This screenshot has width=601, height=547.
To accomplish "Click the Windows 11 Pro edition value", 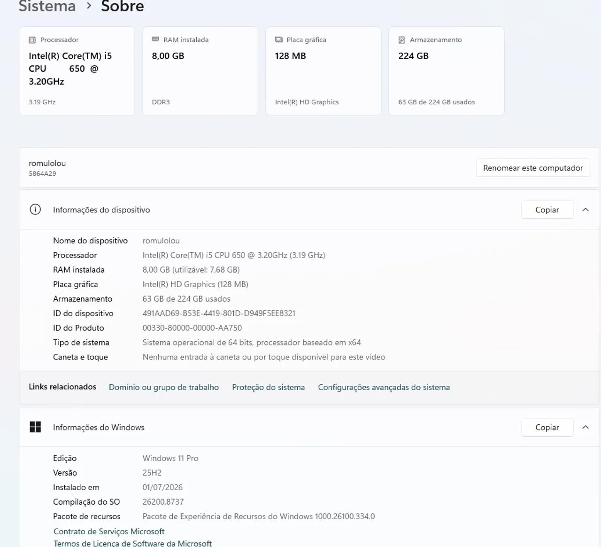I will [x=170, y=458].
